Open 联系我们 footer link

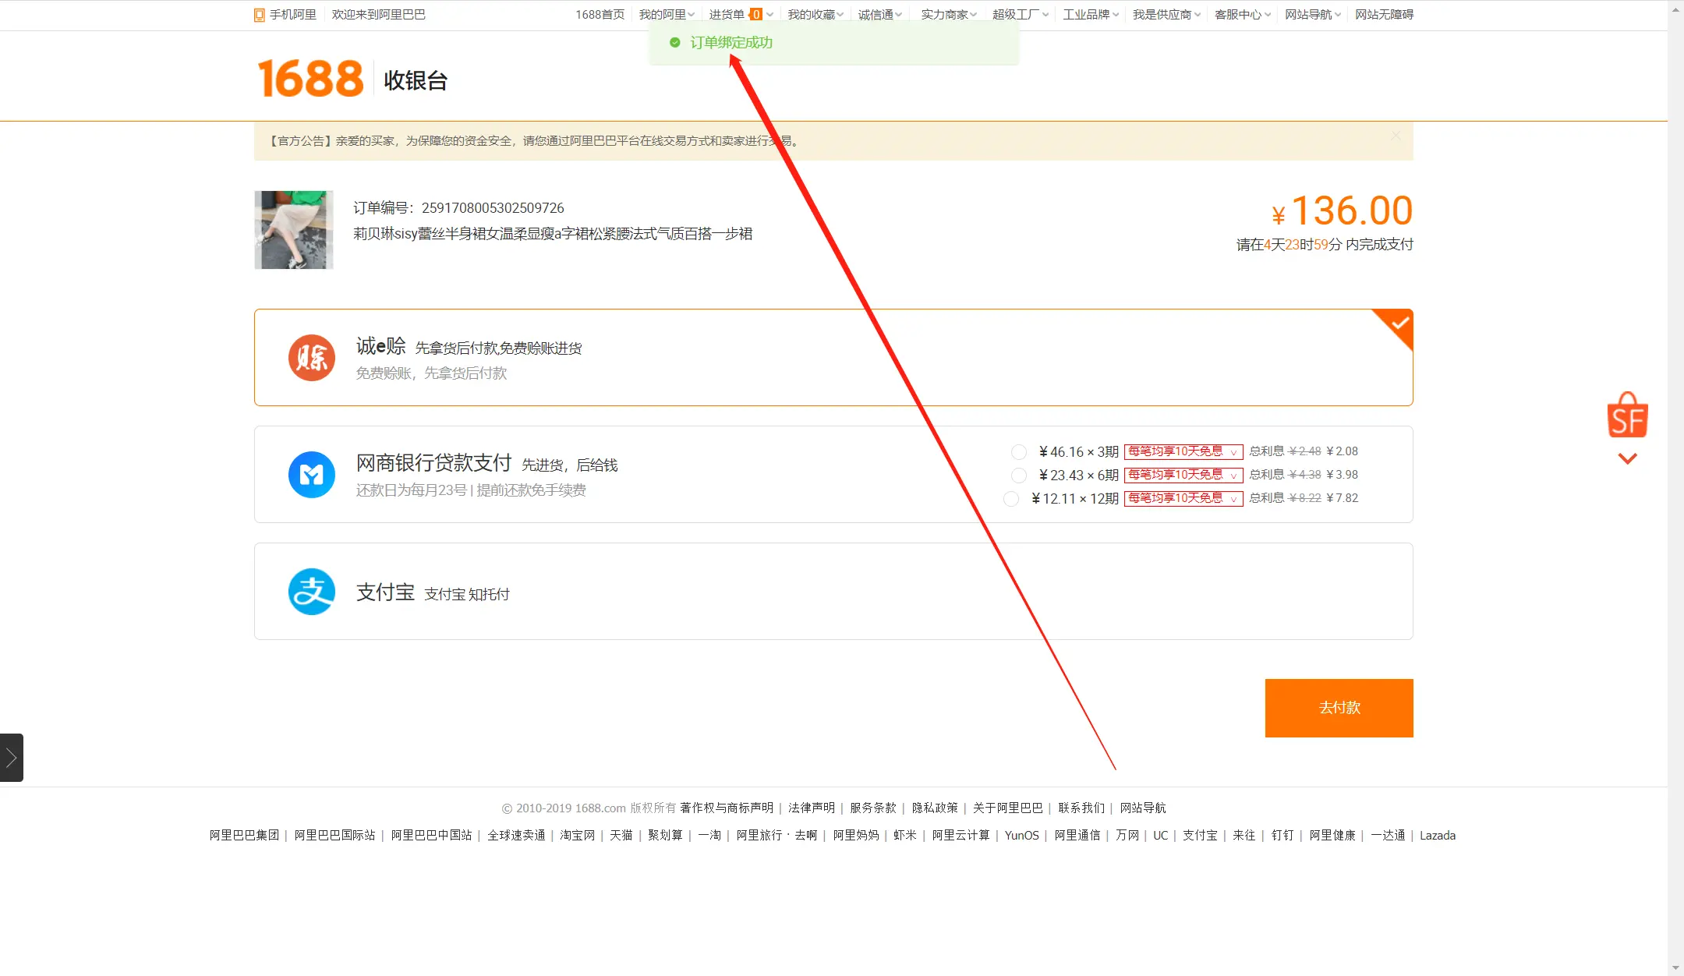click(x=1081, y=808)
